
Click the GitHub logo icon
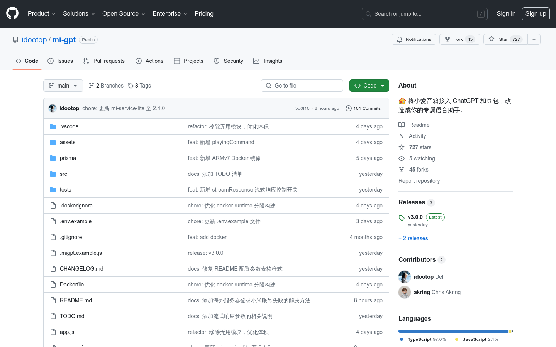[x=12, y=13]
